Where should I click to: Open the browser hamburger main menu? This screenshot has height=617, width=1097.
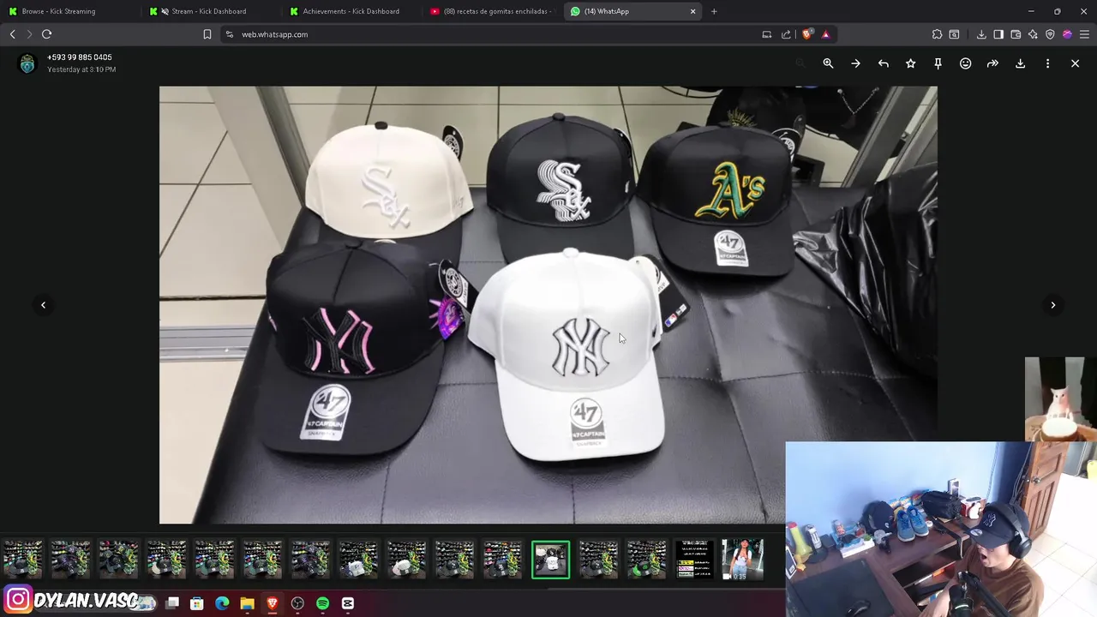[x=1084, y=34]
